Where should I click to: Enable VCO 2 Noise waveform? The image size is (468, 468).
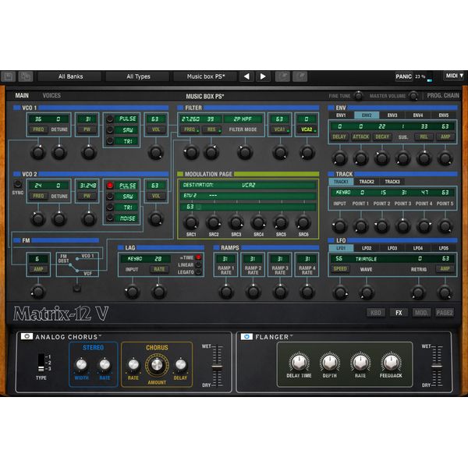click(x=110, y=218)
